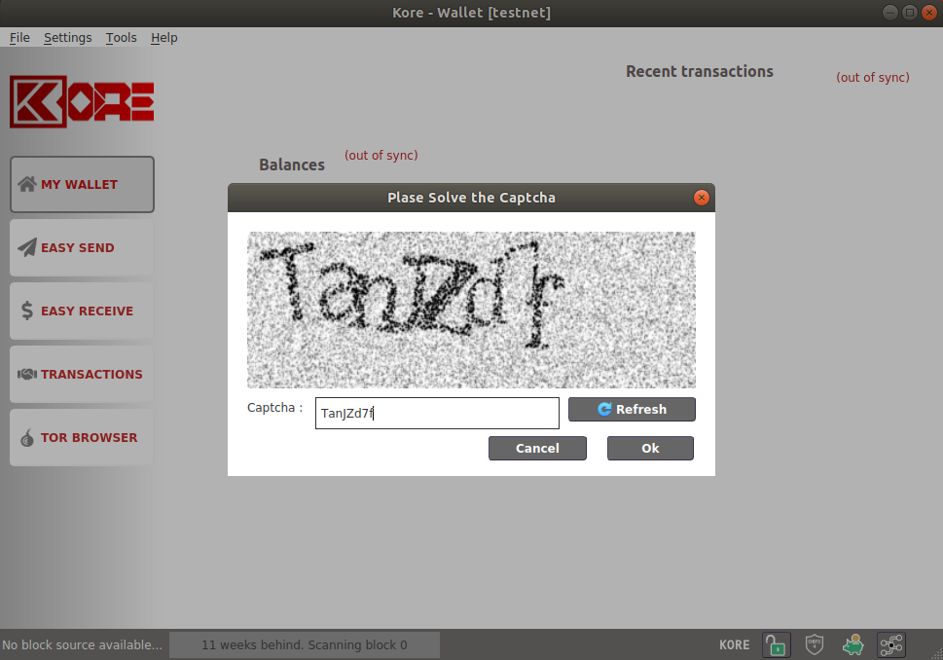
Task: Click the paper plane Easy Send icon
Action: pos(27,247)
